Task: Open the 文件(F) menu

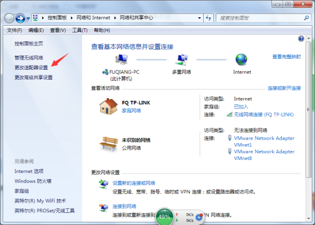Action: pyautogui.click(x=15, y=30)
